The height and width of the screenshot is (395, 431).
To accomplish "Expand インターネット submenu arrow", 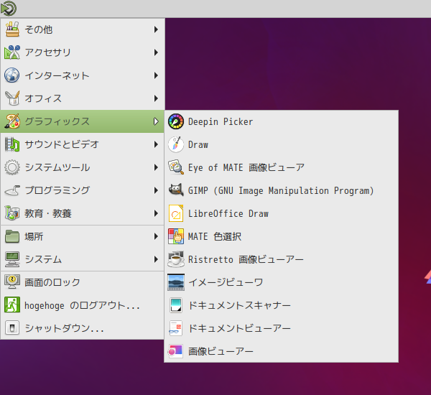I will click(156, 75).
